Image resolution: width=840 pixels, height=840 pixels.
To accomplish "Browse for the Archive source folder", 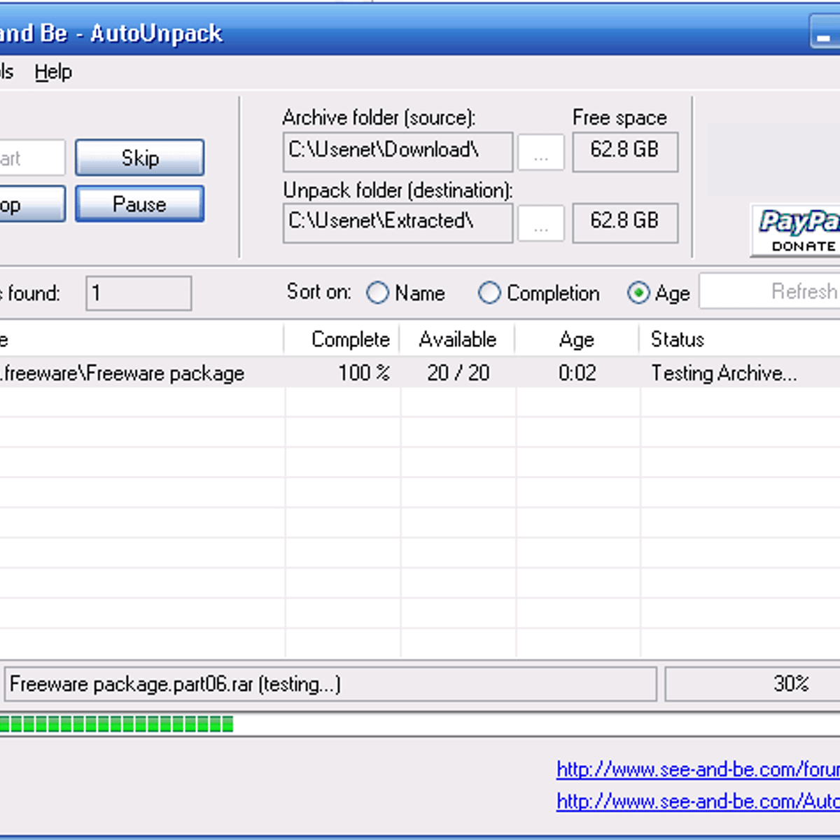I will (x=540, y=153).
